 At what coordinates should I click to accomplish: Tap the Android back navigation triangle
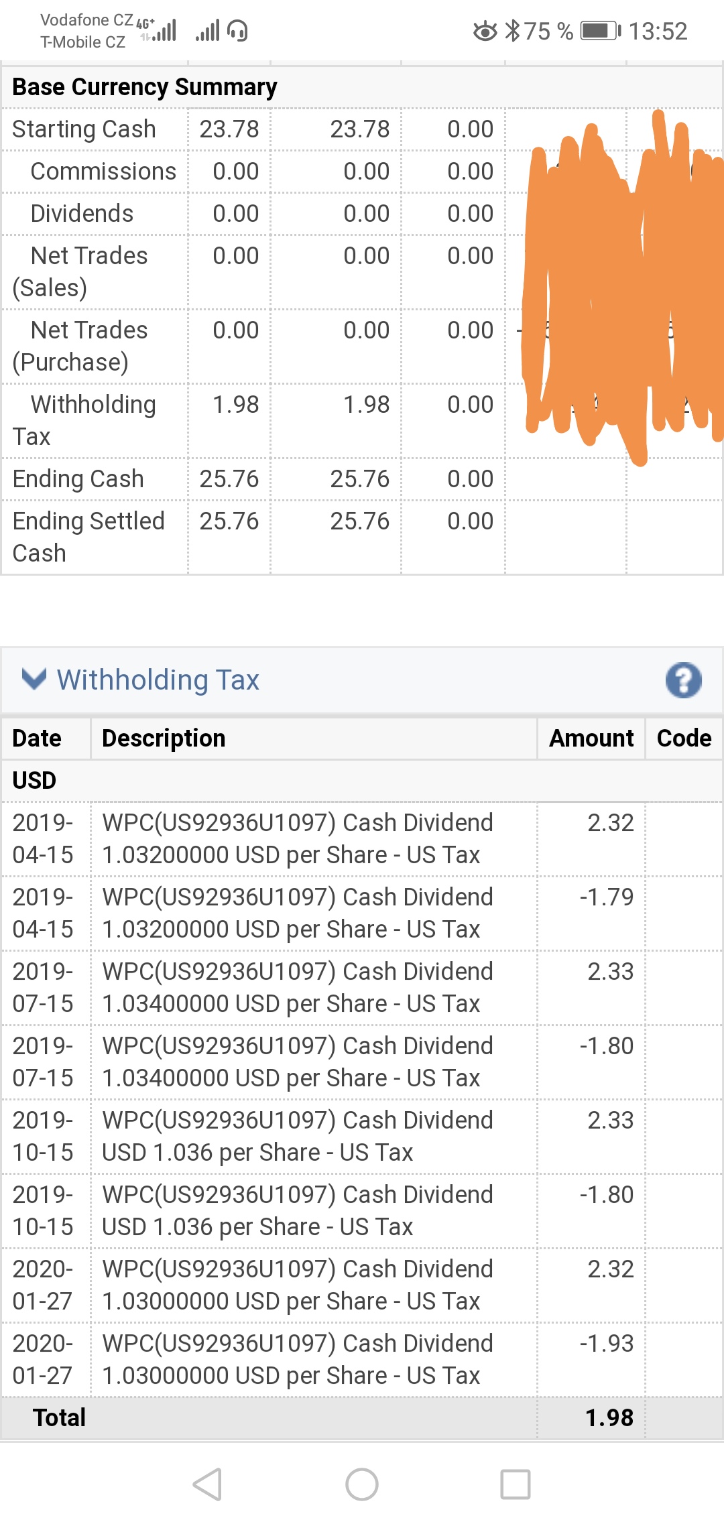208,1484
